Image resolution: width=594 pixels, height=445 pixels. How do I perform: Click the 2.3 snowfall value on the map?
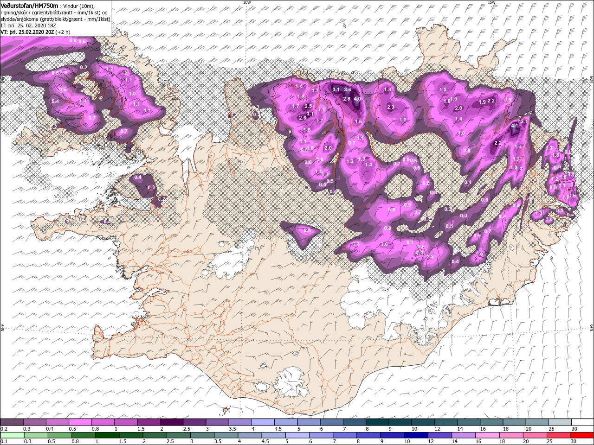point(391,108)
